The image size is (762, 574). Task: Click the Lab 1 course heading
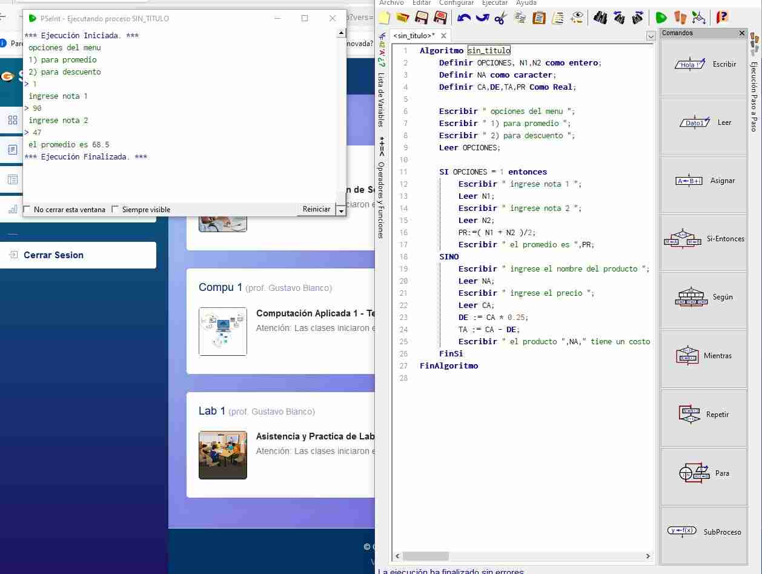212,411
